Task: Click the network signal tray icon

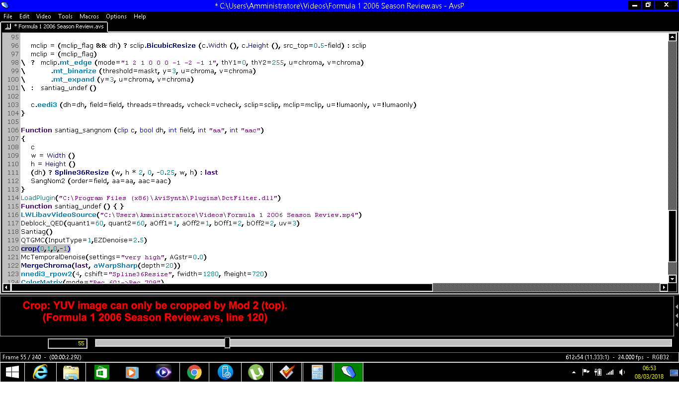Action: tap(610, 372)
